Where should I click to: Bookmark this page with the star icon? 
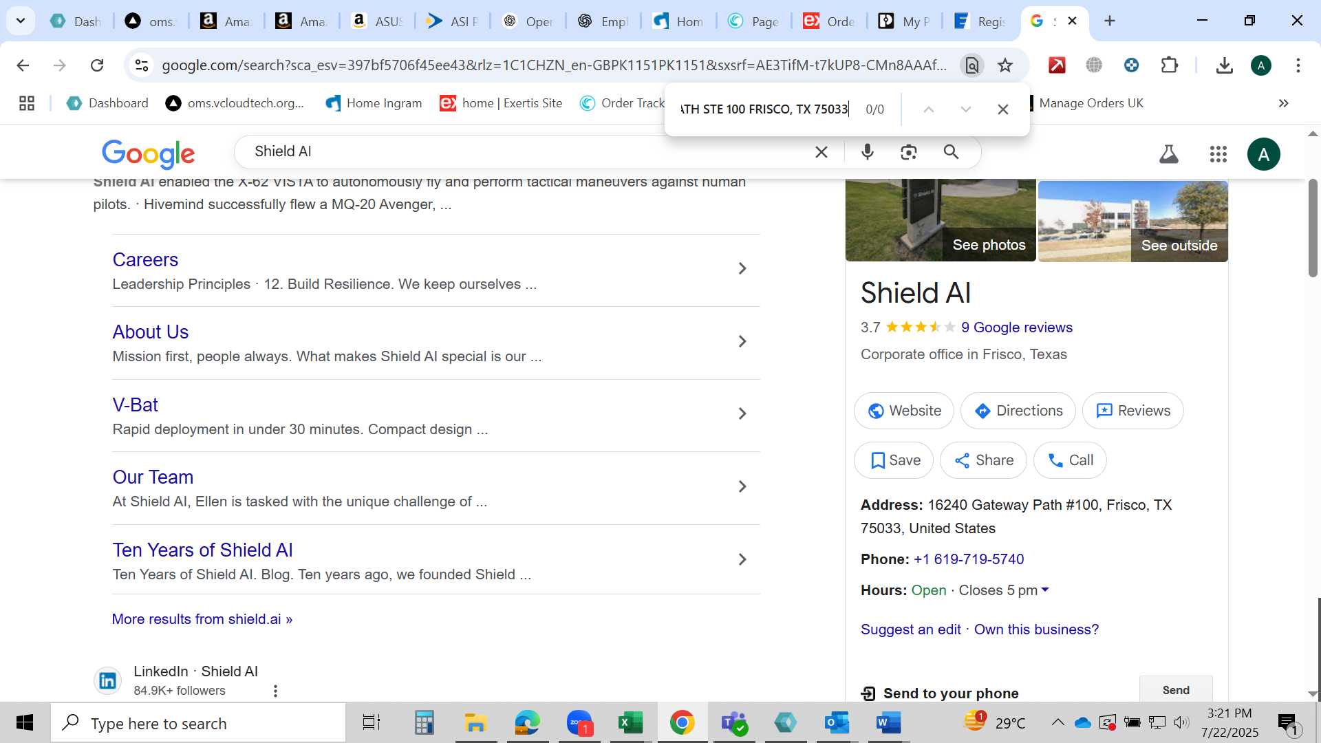click(x=1005, y=65)
